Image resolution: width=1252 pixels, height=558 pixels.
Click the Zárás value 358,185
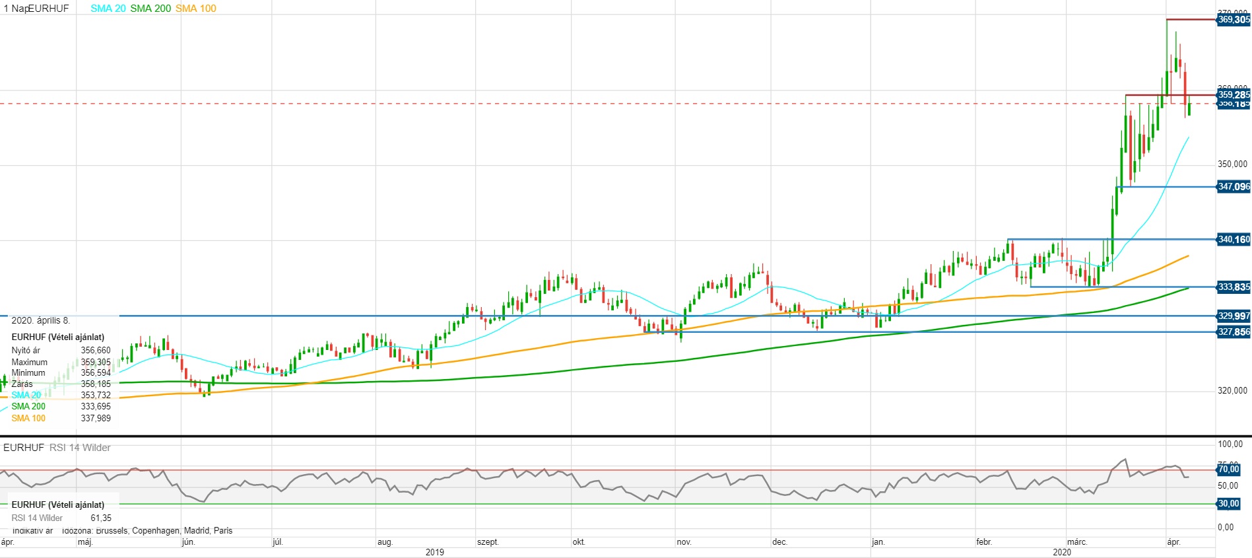pos(96,384)
